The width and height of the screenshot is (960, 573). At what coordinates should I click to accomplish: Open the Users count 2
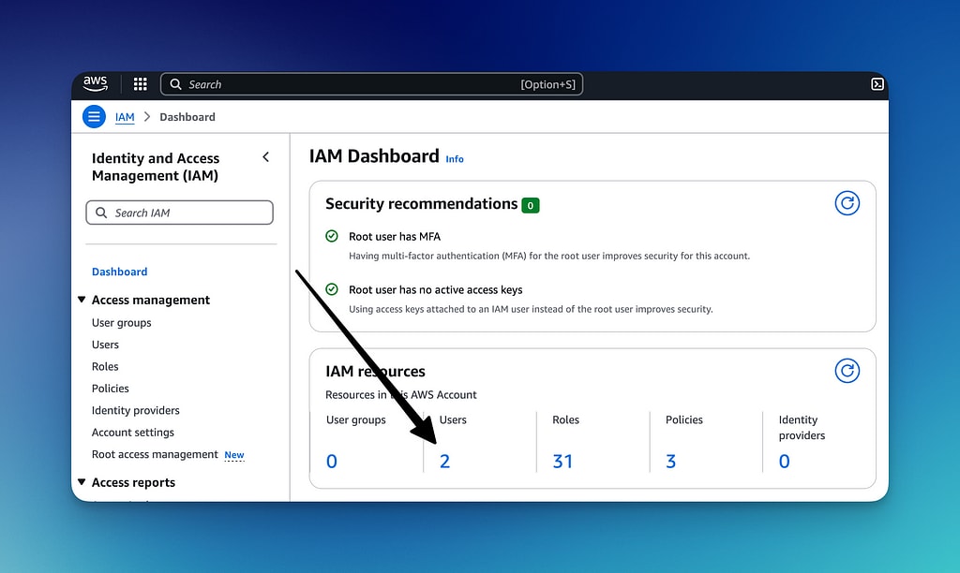(x=444, y=461)
